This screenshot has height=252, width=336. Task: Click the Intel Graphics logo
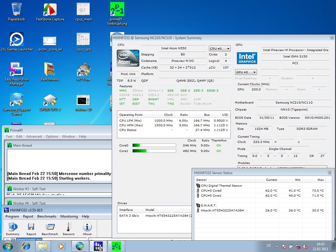[247, 58]
